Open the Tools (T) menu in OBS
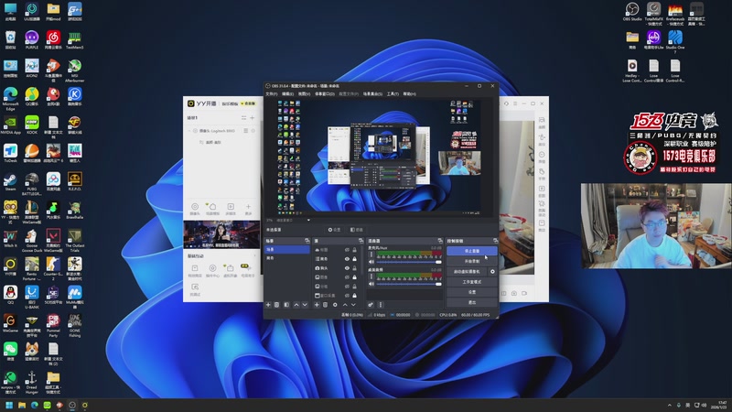 [393, 94]
